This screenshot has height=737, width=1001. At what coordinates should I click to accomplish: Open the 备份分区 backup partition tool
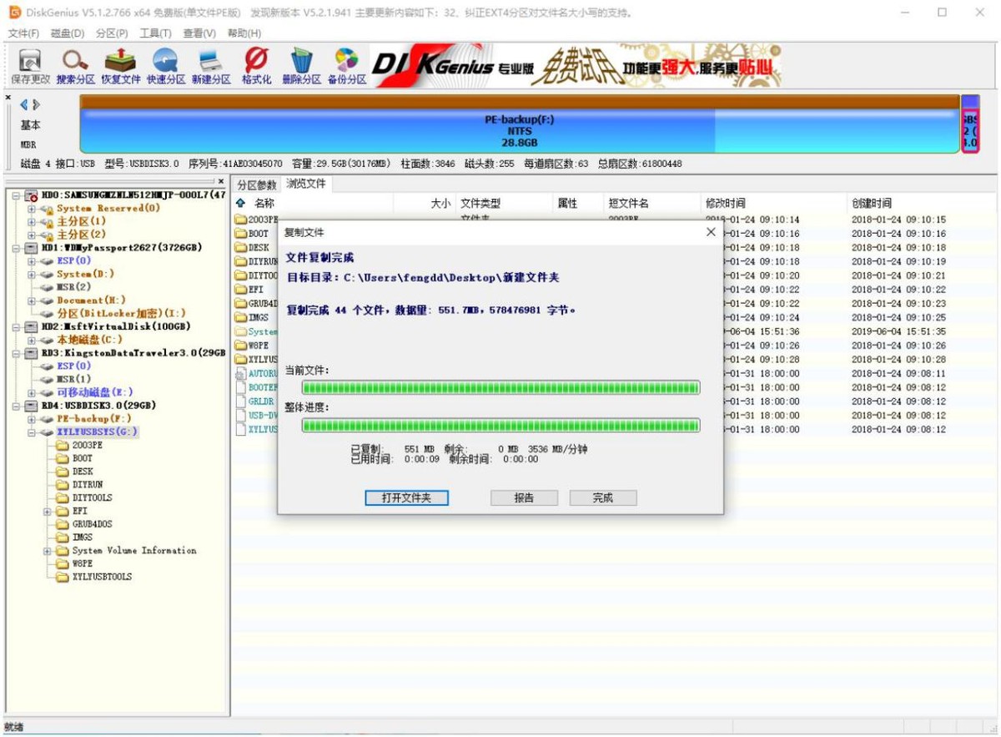coord(346,65)
